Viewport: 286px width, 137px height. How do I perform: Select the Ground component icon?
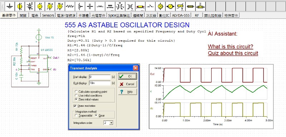pyautogui.click(x=9, y=6)
